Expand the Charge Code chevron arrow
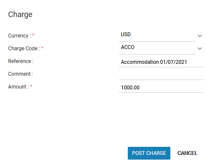The height and width of the screenshot is (163, 207). click(x=200, y=49)
